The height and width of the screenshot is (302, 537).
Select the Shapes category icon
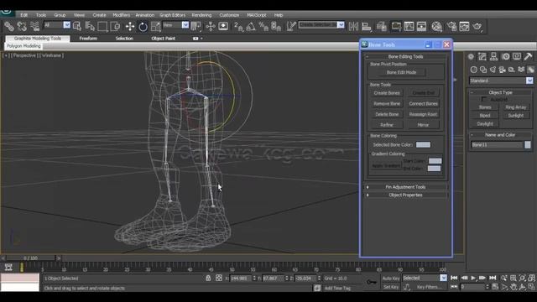tap(483, 70)
